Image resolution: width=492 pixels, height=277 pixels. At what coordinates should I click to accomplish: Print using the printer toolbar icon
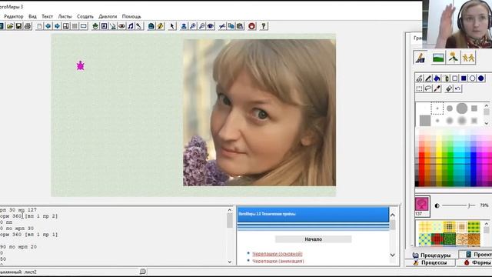28,26
